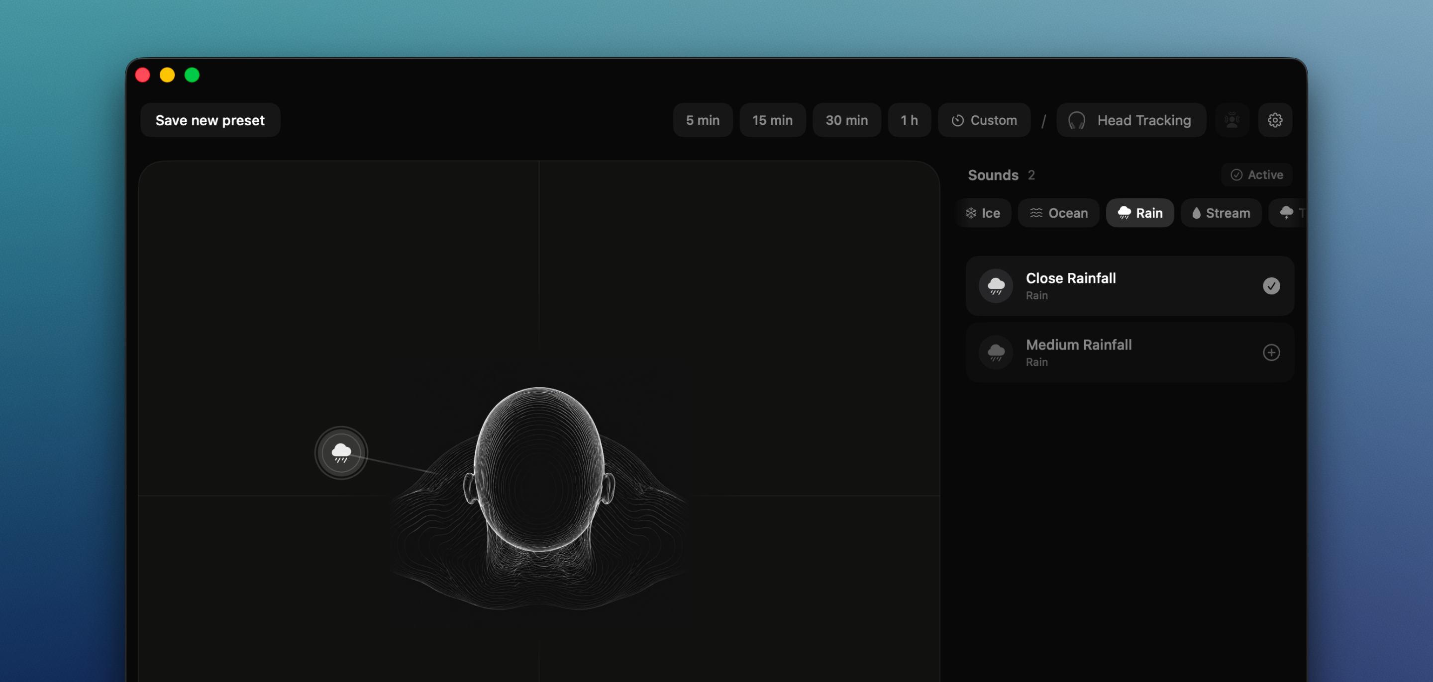The width and height of the screenshot is (1433, 682).
Task: Select the Rain category tab
Action: (1139, 213)
